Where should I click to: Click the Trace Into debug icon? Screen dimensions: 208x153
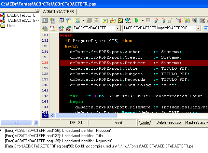point(164,21)
